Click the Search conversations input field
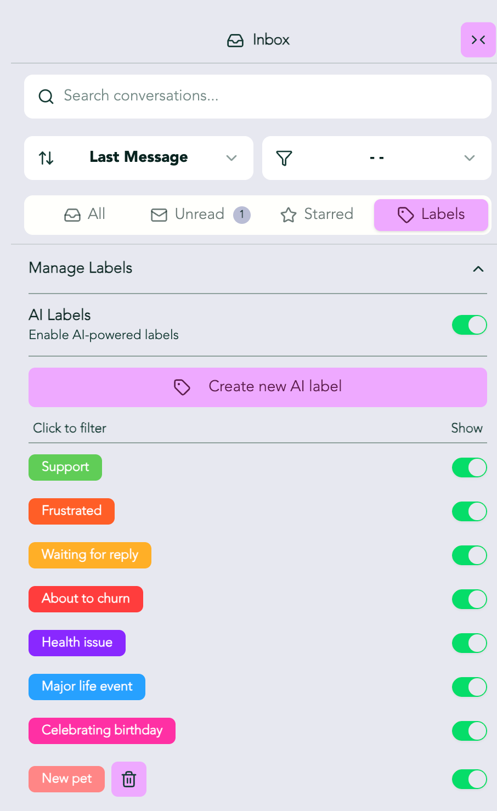Image resolution: width=497 pixels, height=811 pixels. 258,97
